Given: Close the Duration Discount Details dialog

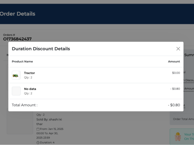Looking at the screenshot, I should (178, 49).
